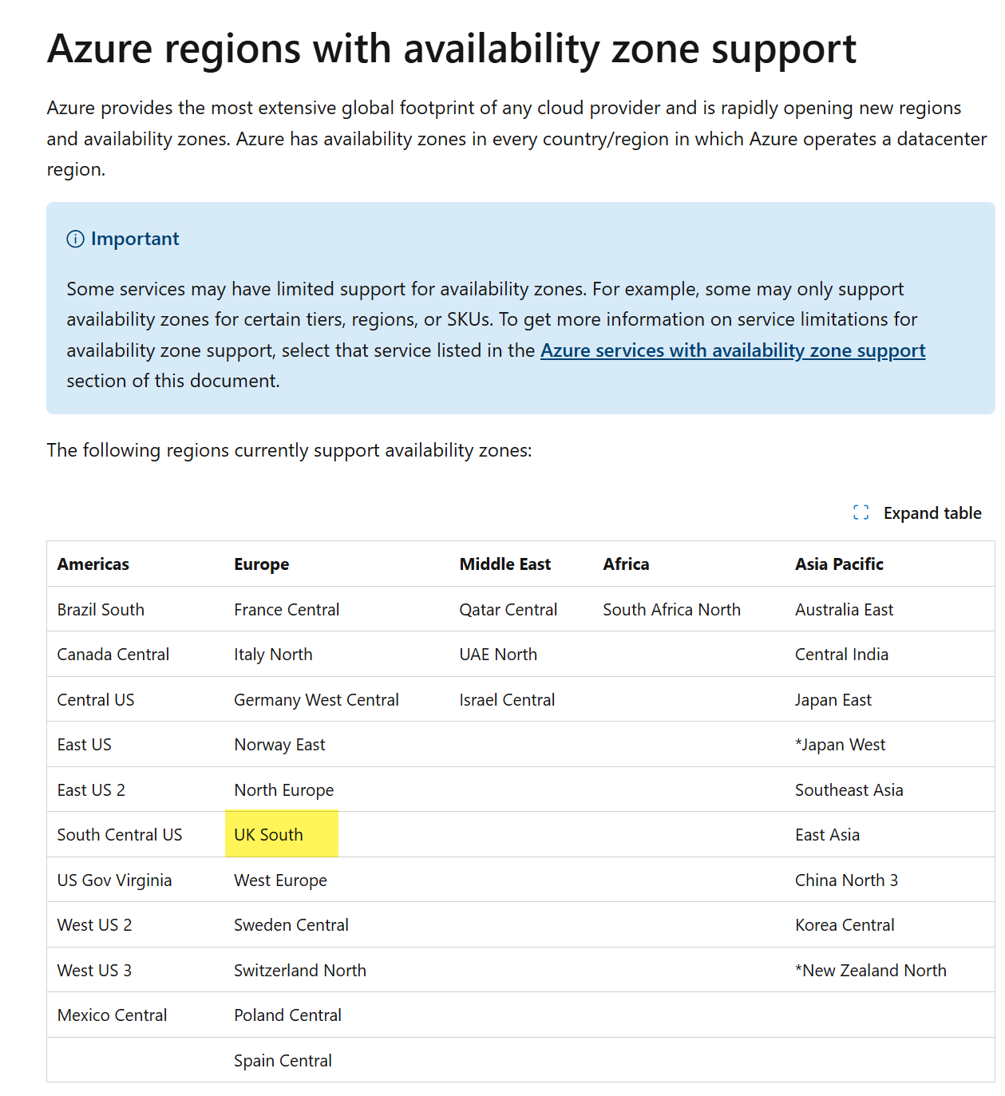The width and height of the screenshot is (1005, 1096).
Task: Click the Qatar Central entry
Action: click(x=508, y=610)
